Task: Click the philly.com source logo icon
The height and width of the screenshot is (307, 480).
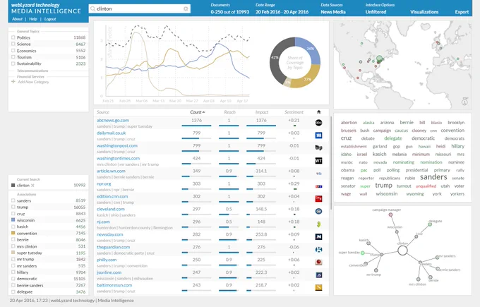Action: click(x=318, y=262)
